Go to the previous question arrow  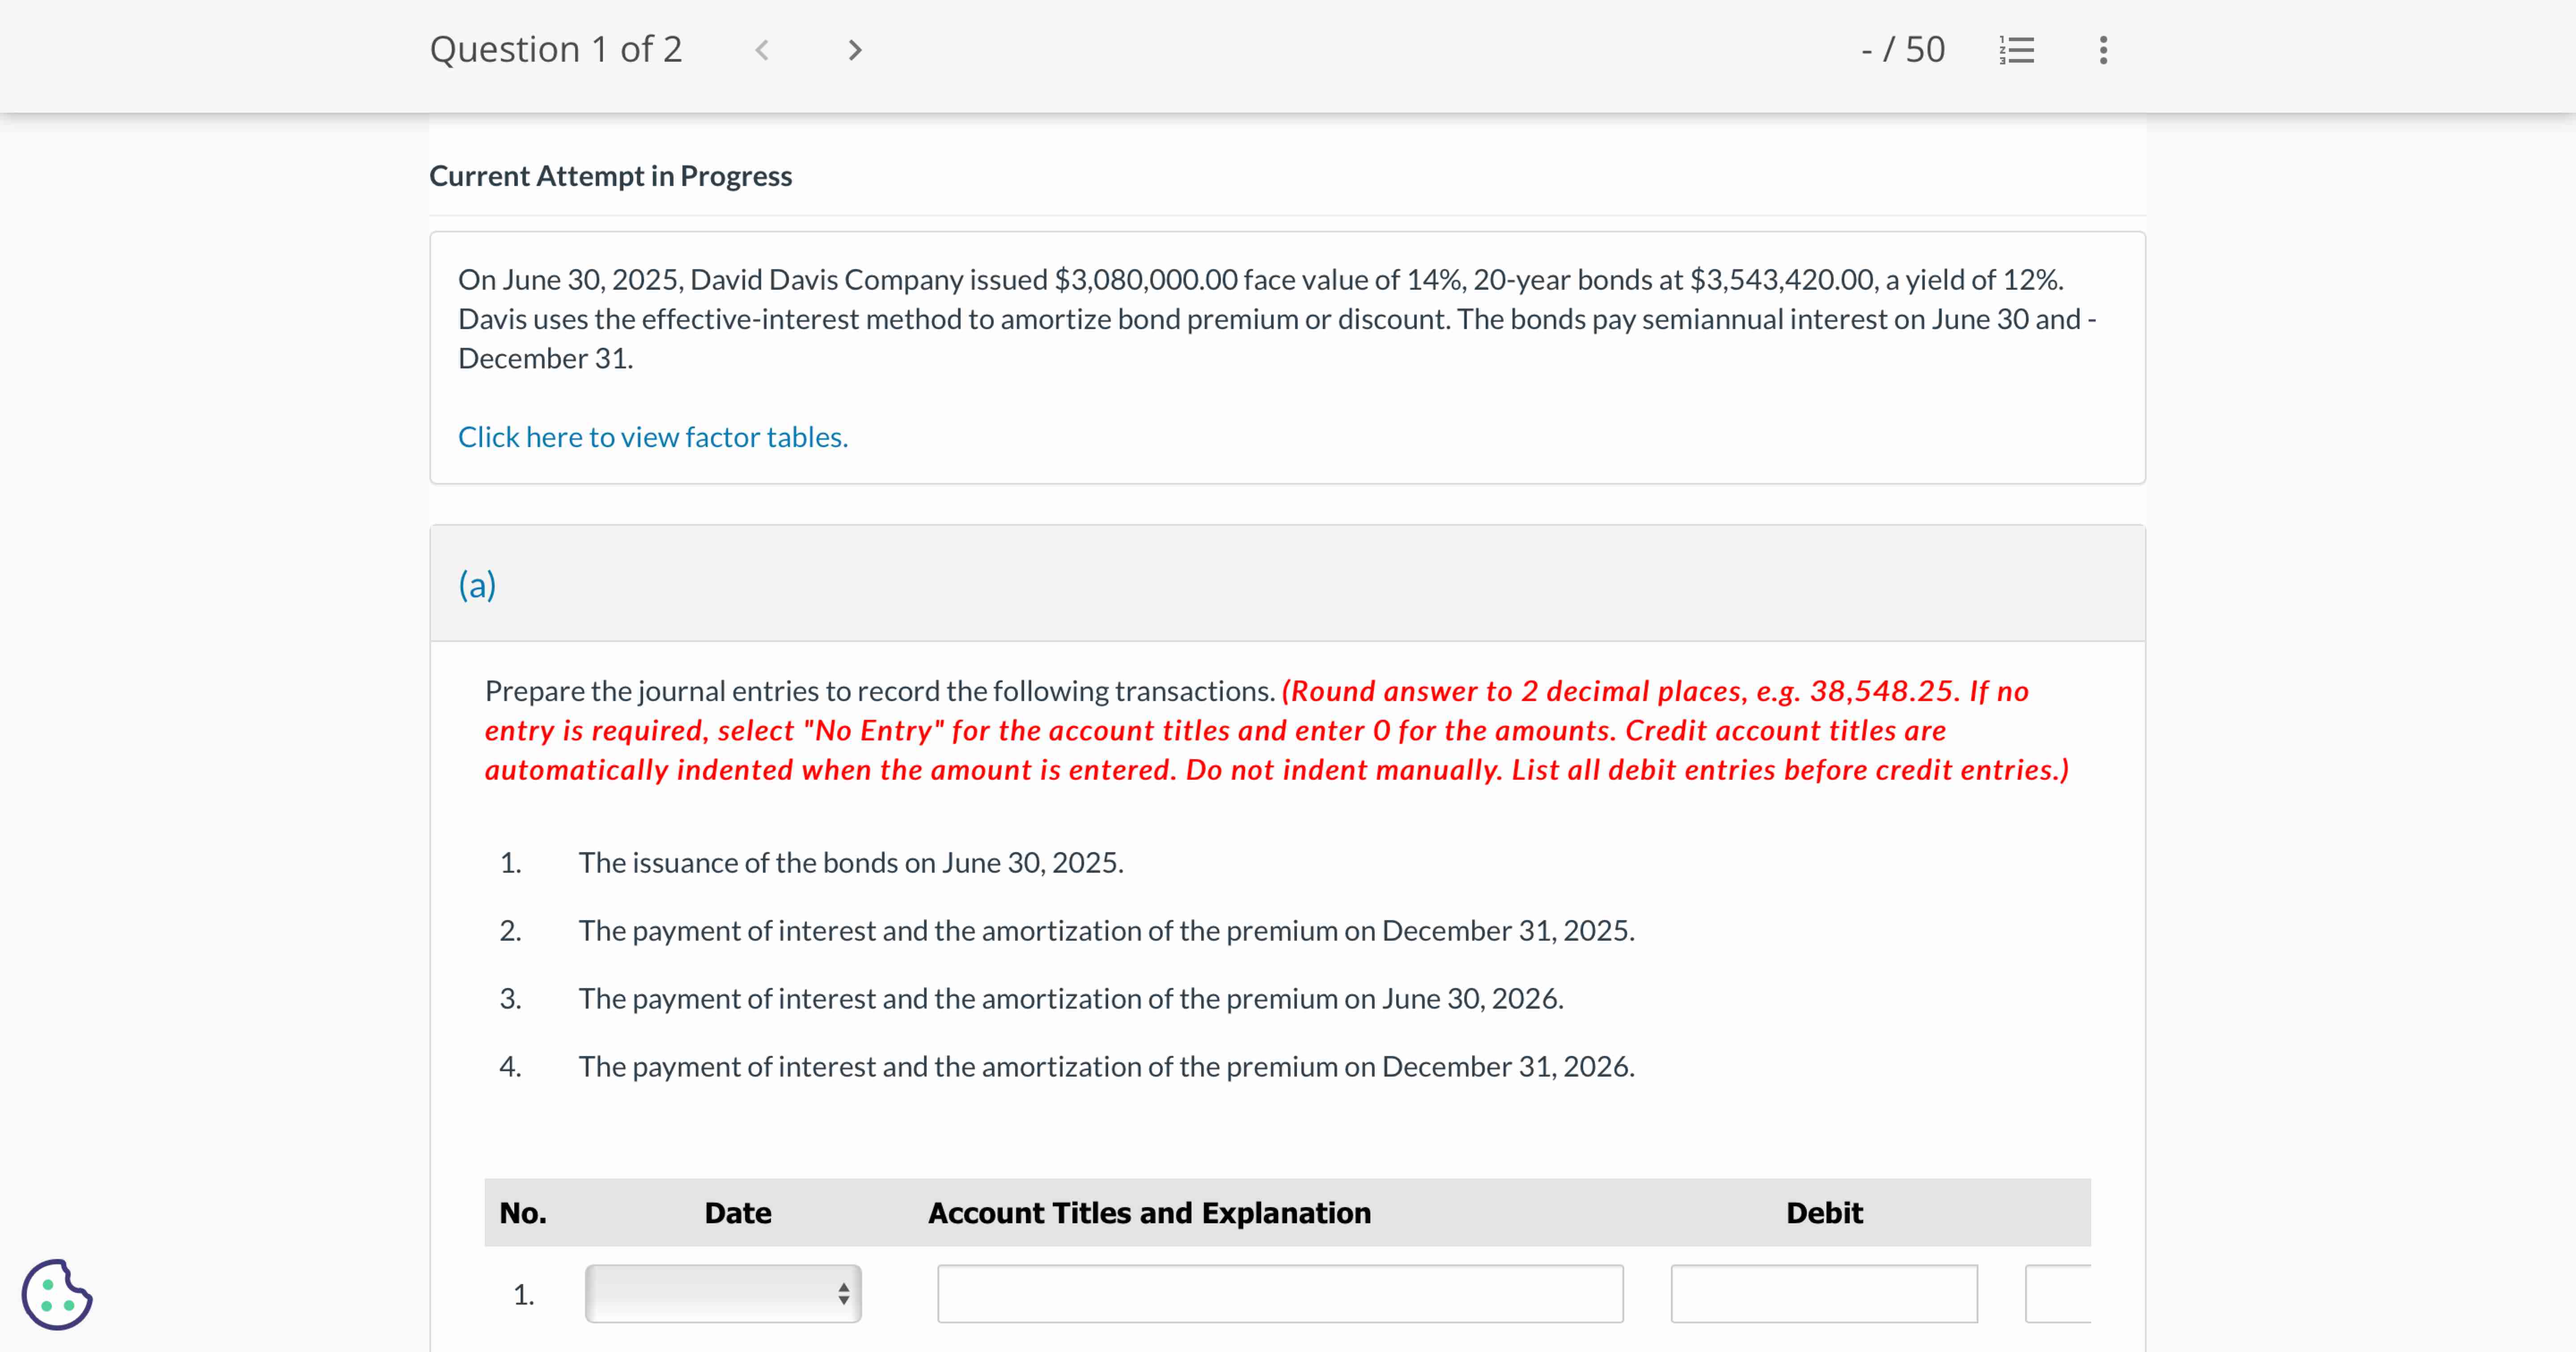pos(762,50)
